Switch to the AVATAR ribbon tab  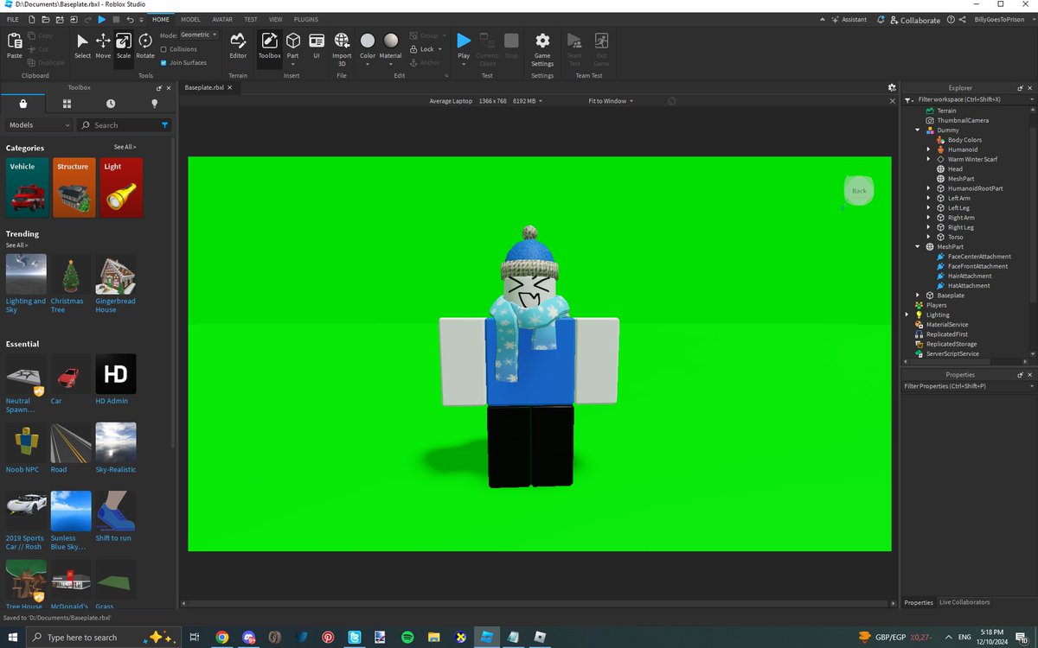point(222,19)
